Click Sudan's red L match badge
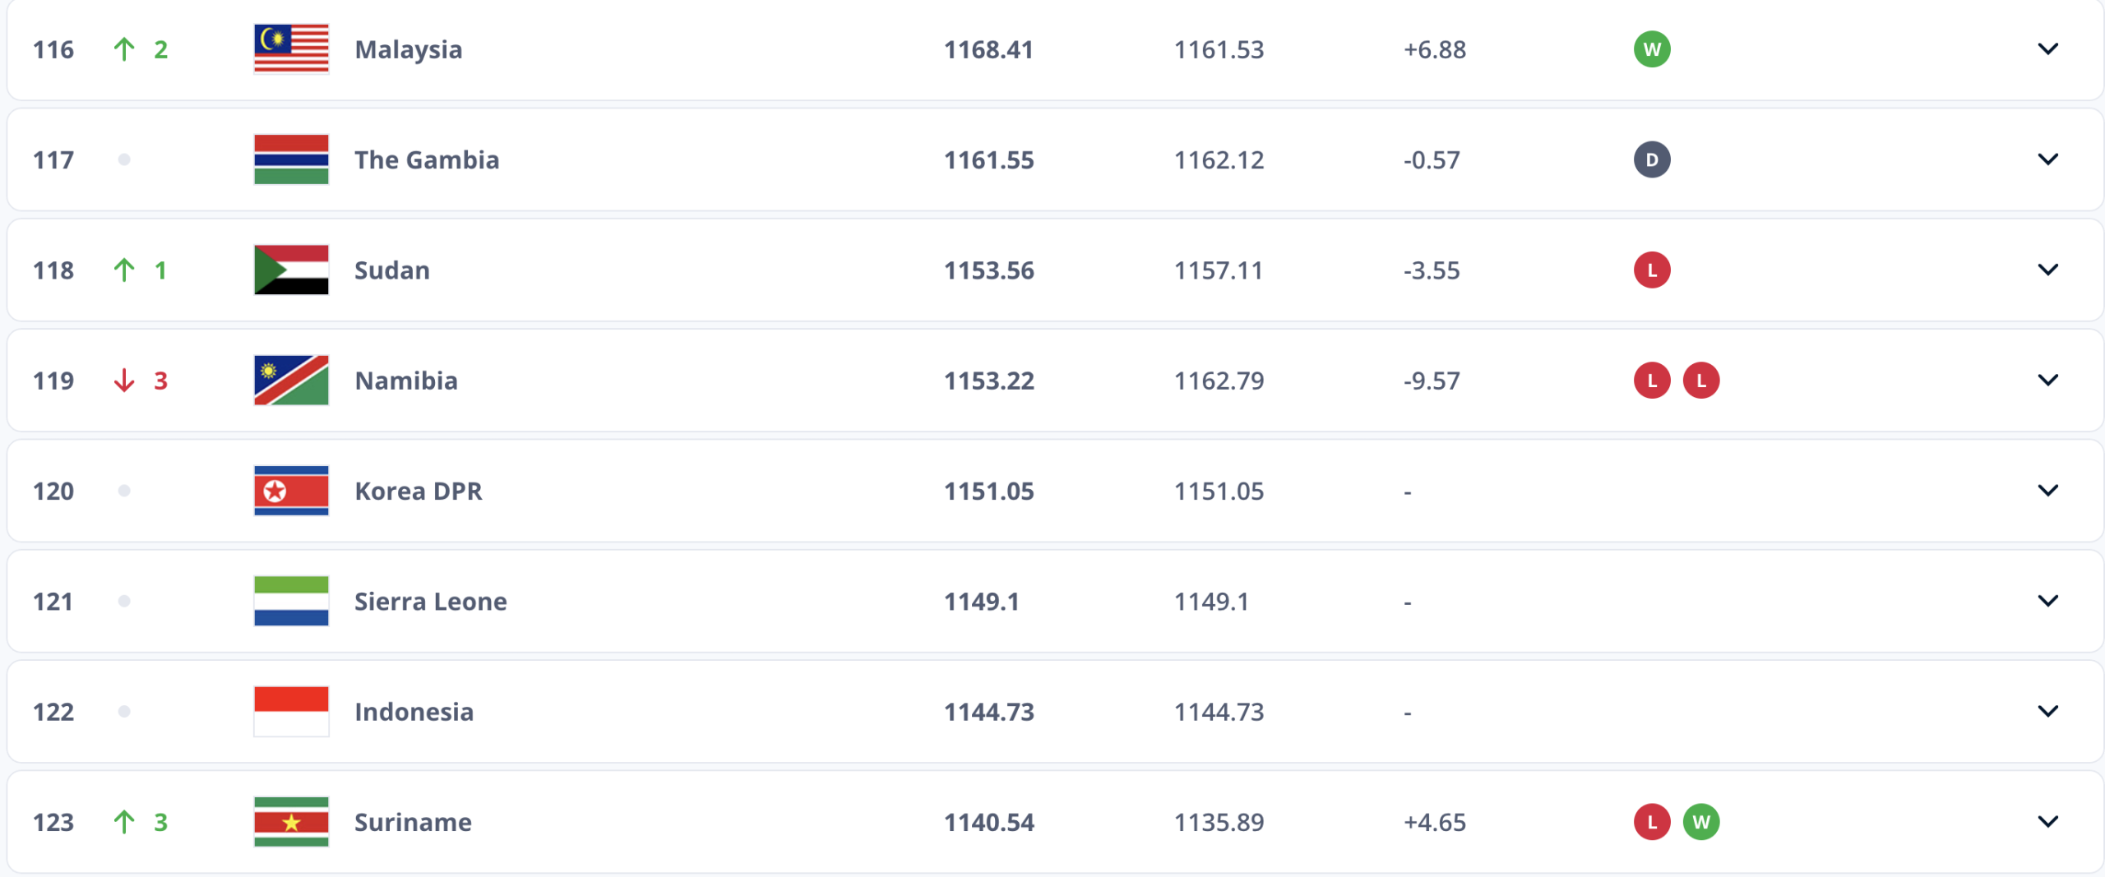 point(1651,270)
